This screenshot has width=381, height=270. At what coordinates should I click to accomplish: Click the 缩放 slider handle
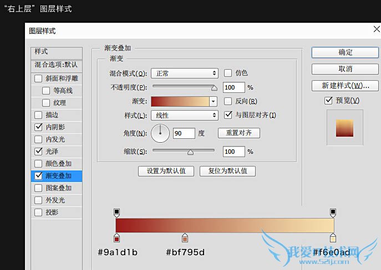tap(191, 152)
